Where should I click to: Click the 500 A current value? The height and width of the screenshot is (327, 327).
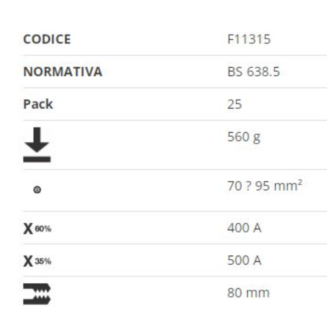244,260
